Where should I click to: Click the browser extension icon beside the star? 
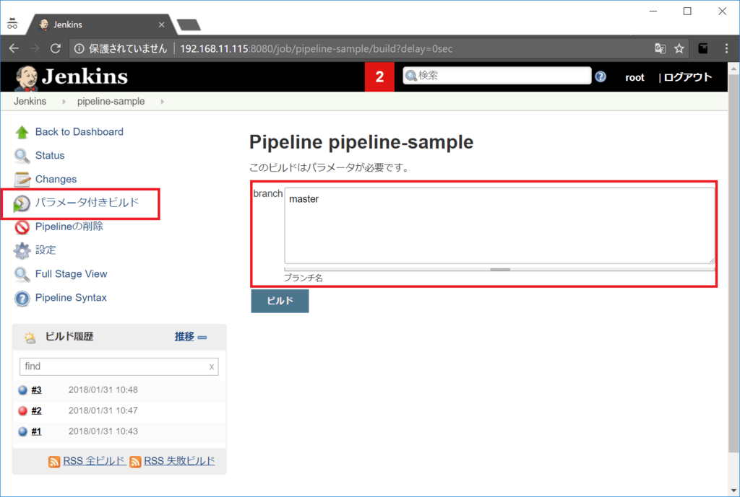tap(702, 48)
